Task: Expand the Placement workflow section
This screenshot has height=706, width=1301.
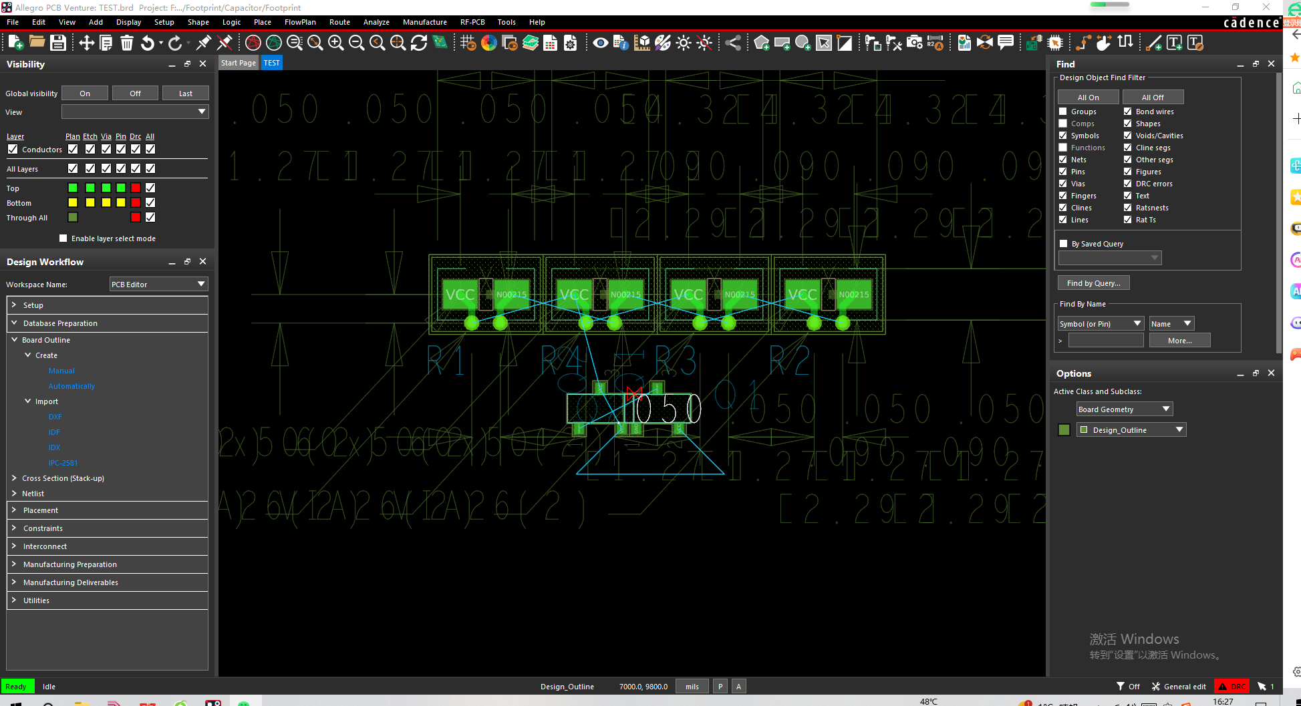Action: 14,510
